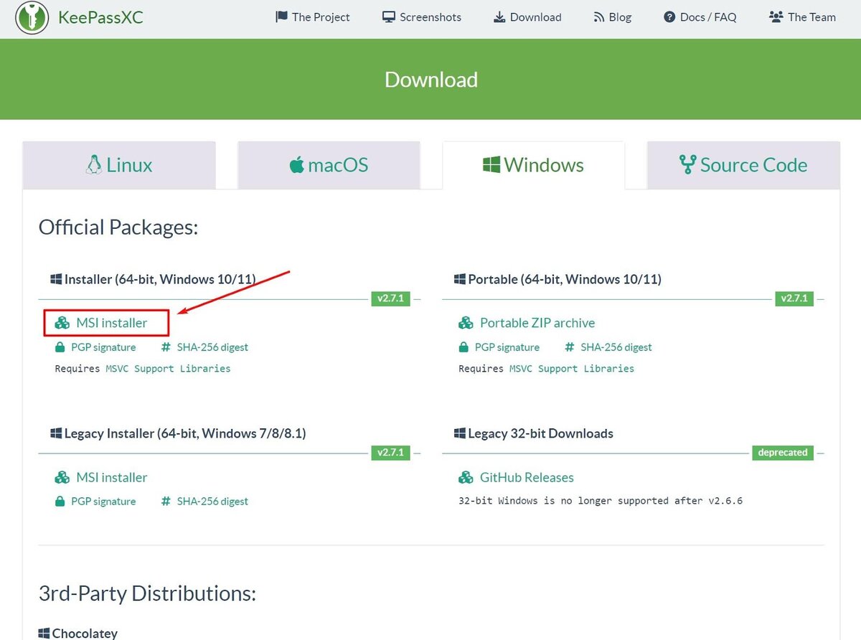861x640 pixels.
Task: Click hash icon by Portable SHA-256 digest
Action: [570, 347]
